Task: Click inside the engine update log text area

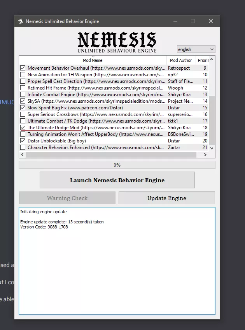Action: point(117,261)
